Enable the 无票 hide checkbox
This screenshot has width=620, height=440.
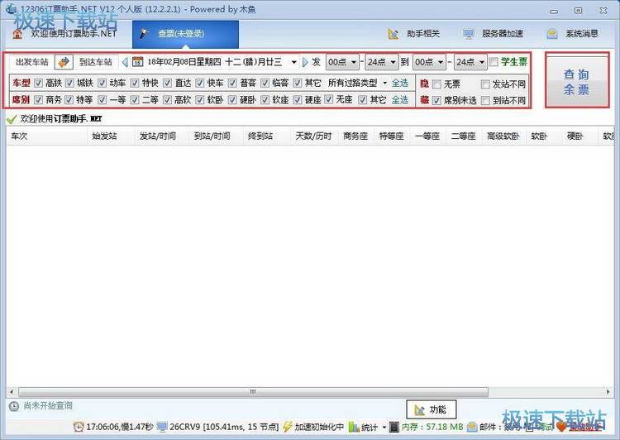(x=436, y=84)
